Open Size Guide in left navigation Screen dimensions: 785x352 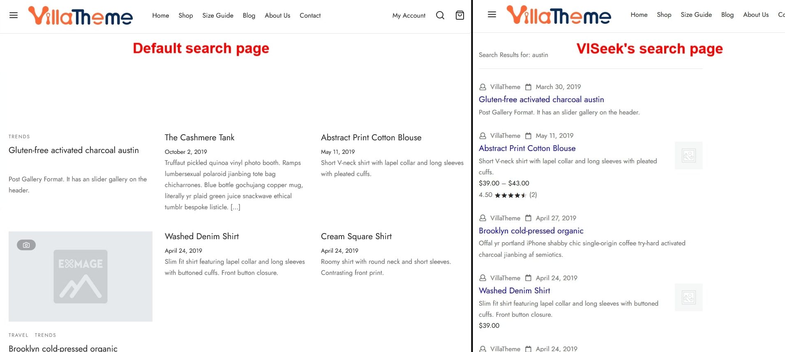pyautogui.click(x=217, y=16)
